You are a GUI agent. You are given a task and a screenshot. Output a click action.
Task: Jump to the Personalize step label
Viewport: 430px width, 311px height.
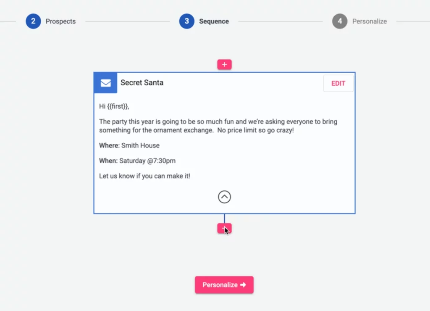(x=370, y=21)
